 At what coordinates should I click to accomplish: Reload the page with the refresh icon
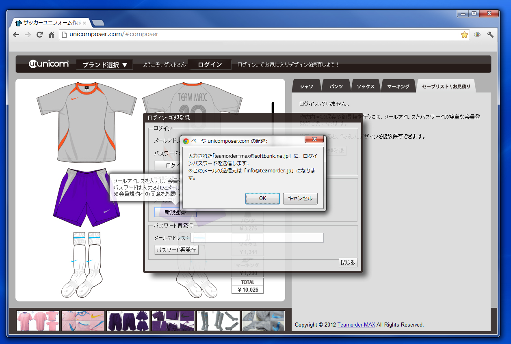39,35
